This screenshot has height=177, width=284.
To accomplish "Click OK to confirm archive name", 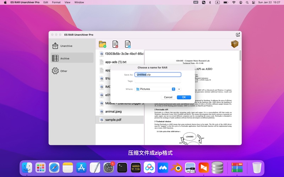I will (184, 97).
